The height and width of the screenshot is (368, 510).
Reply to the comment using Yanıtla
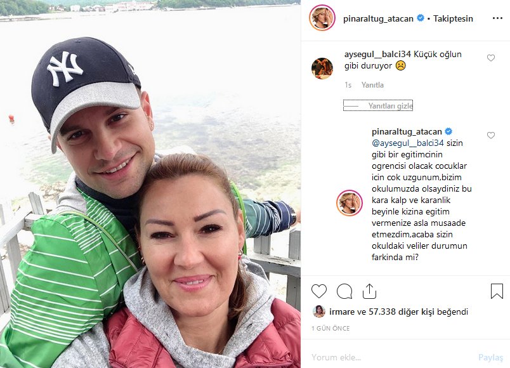(372, 85)
